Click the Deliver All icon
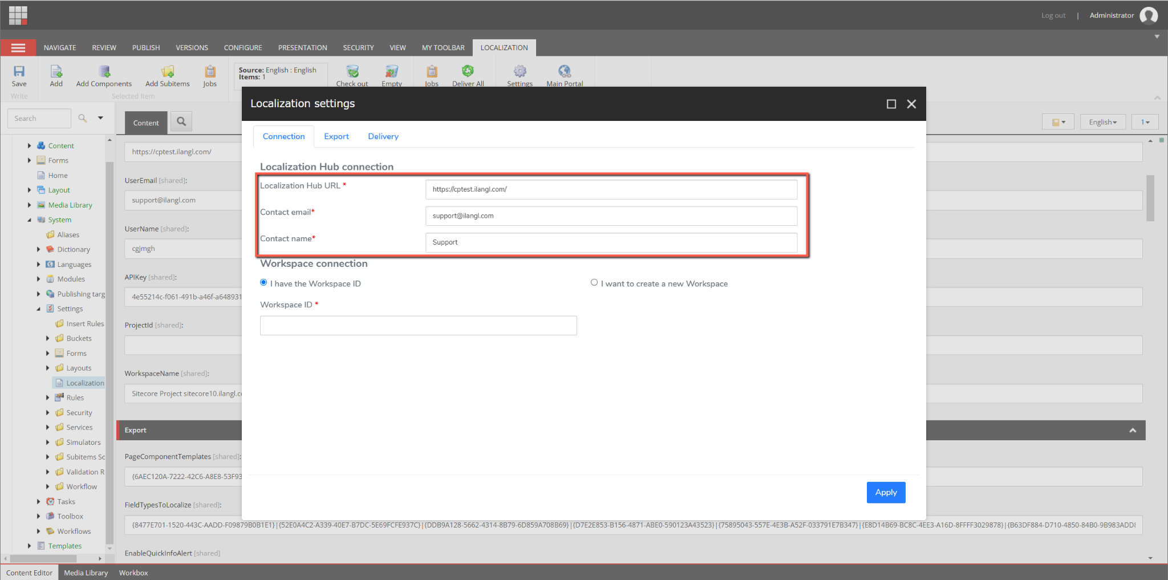The width and height of the screenshot is (1168, 580). coord(468,71)
